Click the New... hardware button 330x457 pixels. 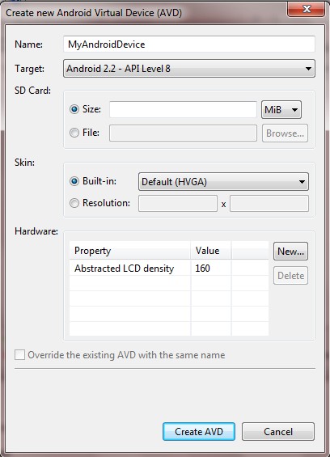coord(290,252)
